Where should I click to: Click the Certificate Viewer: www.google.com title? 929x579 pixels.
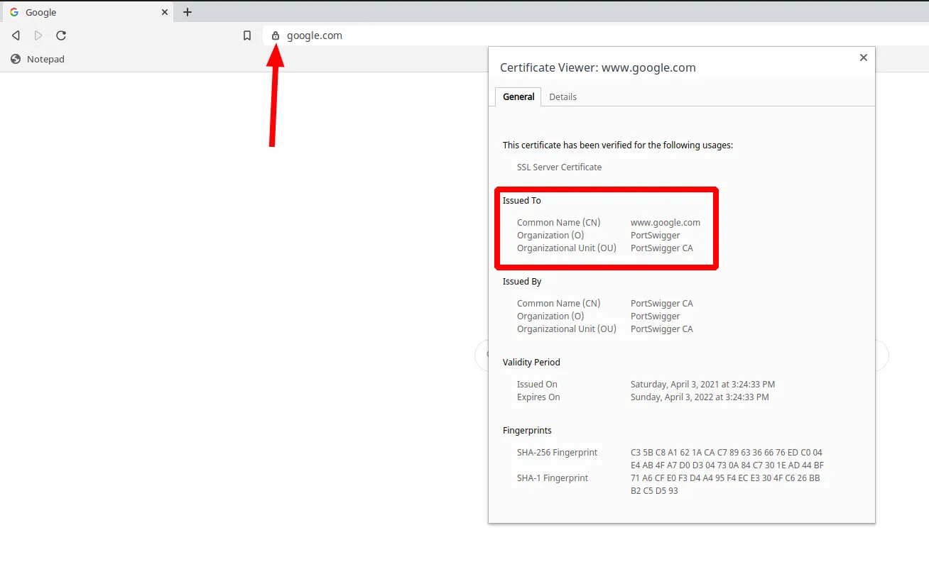coord(598,67)
